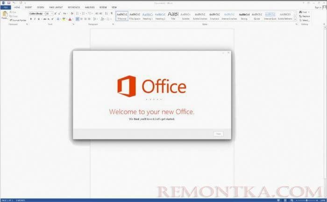Center align paragraph text
Image resolution: width=327 pixels, height=202 pixels.
click(81, 19)
